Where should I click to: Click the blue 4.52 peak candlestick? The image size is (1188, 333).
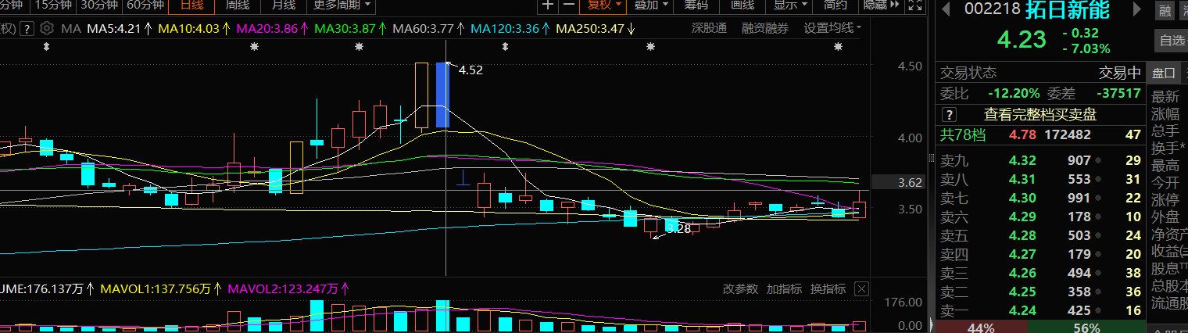(x=442, y=95)
